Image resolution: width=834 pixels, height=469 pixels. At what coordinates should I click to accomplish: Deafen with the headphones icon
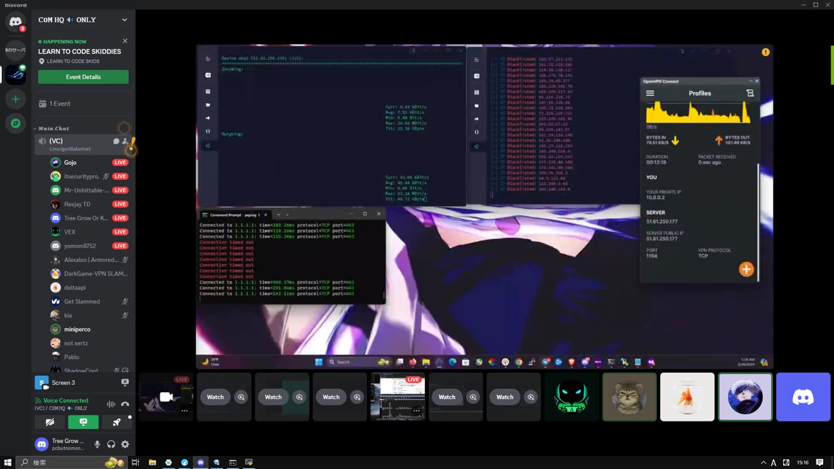coord(111,444)
